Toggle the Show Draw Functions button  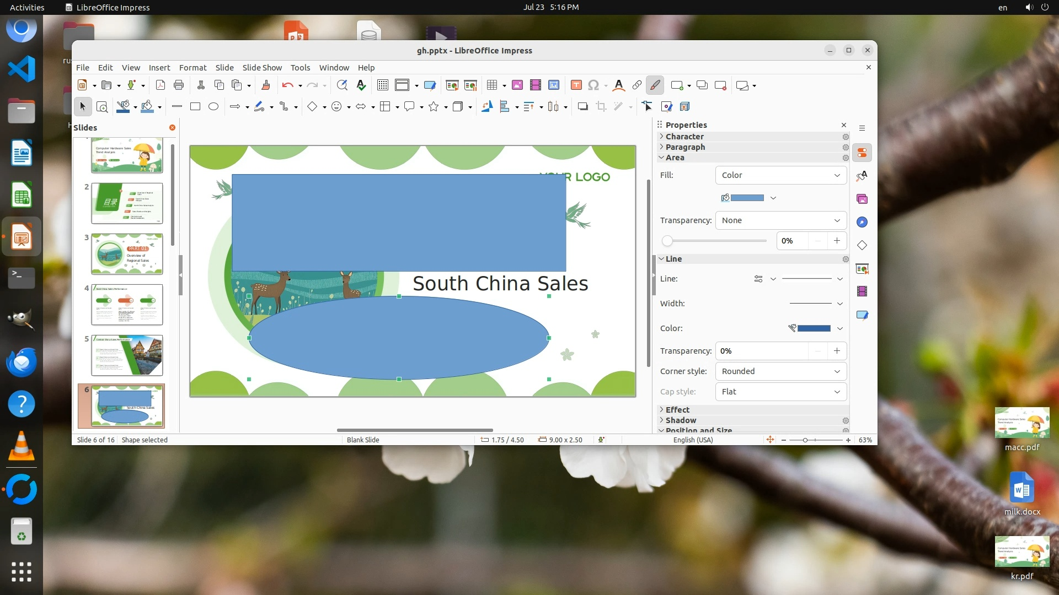(655, 85)
